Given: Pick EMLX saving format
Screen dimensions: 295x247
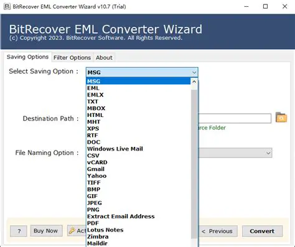Looking at the screenshot, I should 138,95.
